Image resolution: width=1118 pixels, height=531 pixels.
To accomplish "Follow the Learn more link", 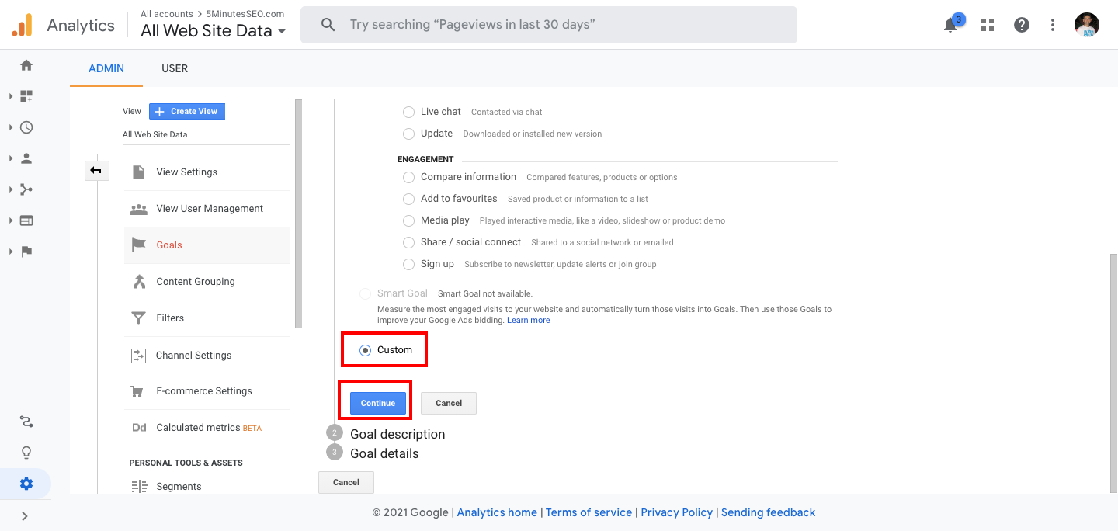I will (529, 320).
